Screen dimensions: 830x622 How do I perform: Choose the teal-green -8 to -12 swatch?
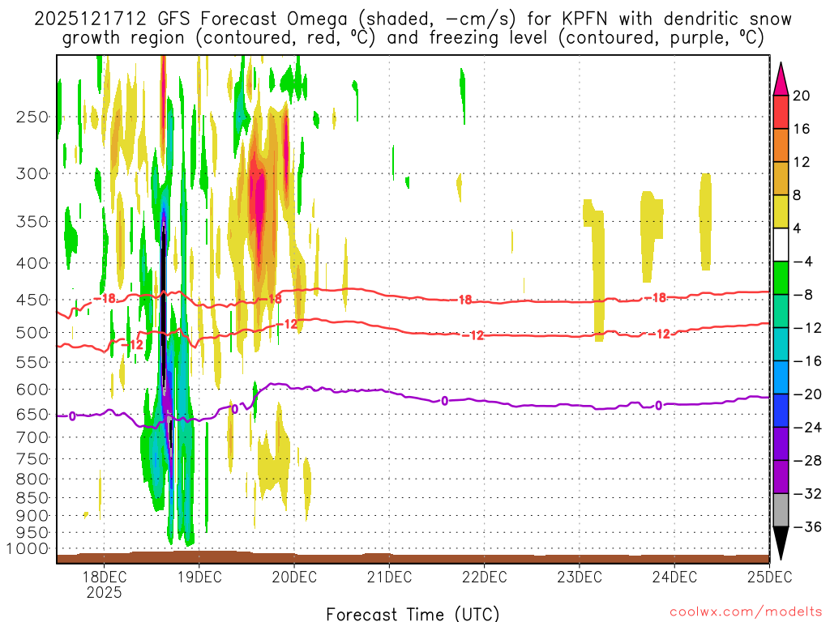click(x=781, y=311)
